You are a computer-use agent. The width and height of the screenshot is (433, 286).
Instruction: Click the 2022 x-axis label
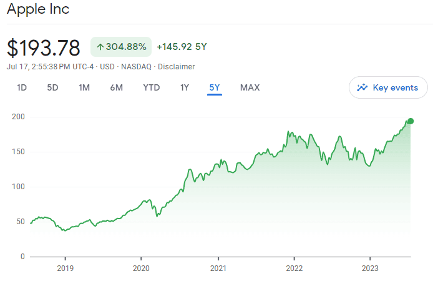(x=294, y=269)
